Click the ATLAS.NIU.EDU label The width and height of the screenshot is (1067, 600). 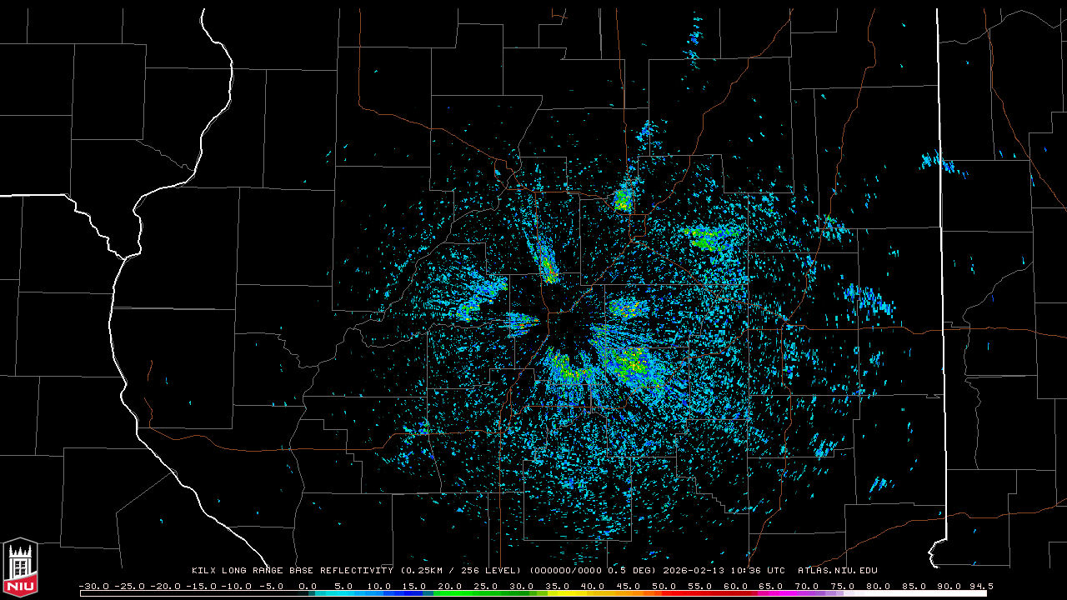[x=838, y=571]
